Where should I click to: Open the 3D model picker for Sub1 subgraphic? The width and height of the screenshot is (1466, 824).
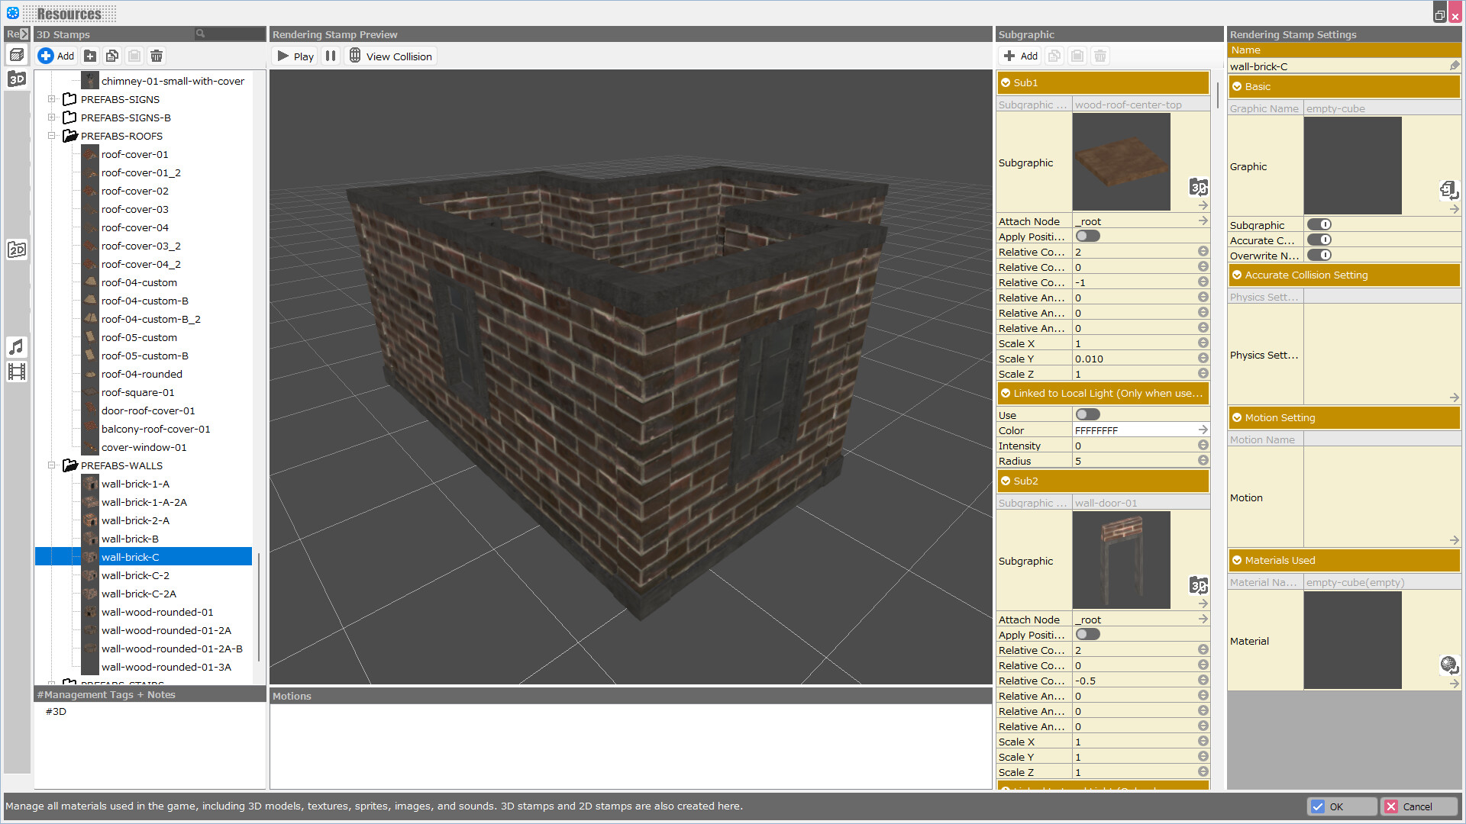coord(1199,188)
